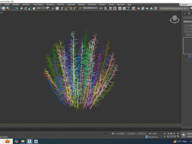Open the Interactive menu
This screenshot has height=144, width=192.
point(92,4)
